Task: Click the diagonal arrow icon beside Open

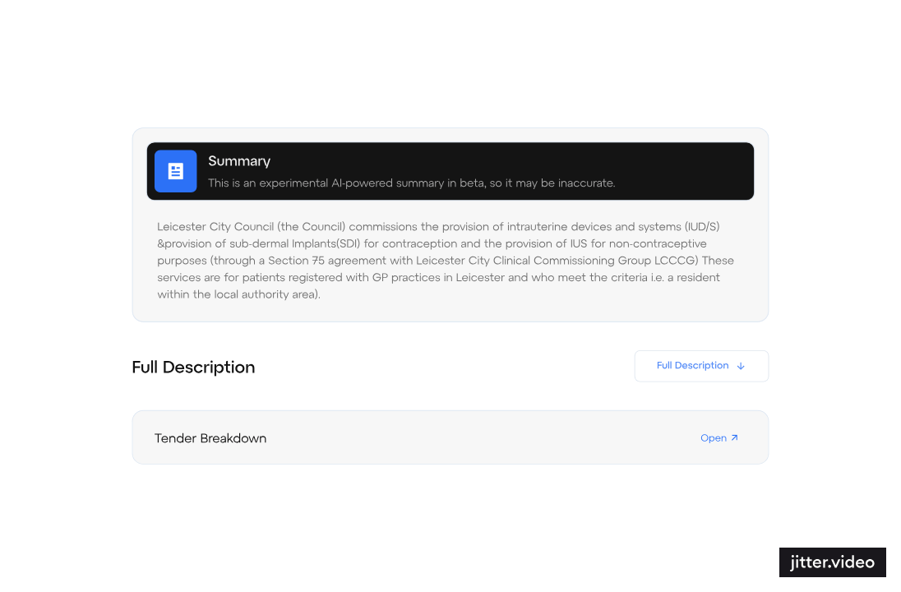Action: [735, 437]
